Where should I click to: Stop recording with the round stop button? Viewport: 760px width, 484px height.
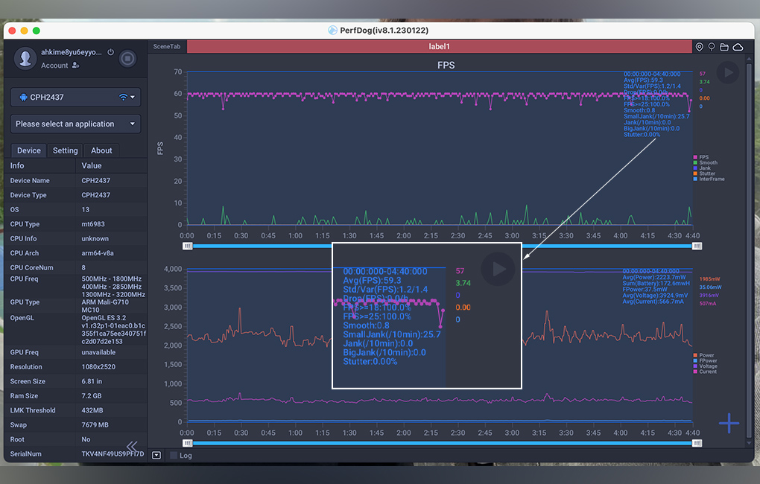pos(127,59)
